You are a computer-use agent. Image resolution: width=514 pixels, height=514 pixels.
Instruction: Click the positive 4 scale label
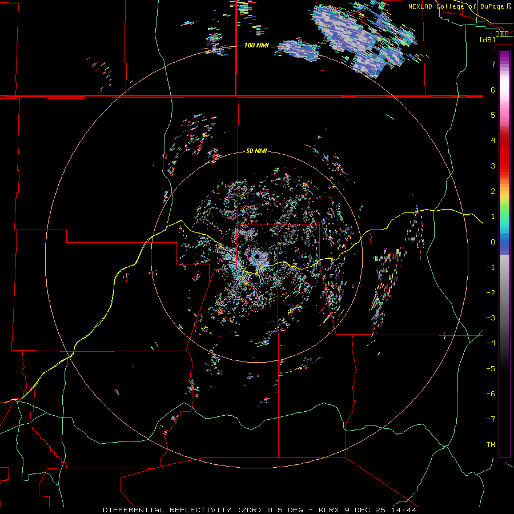(493, 140)
